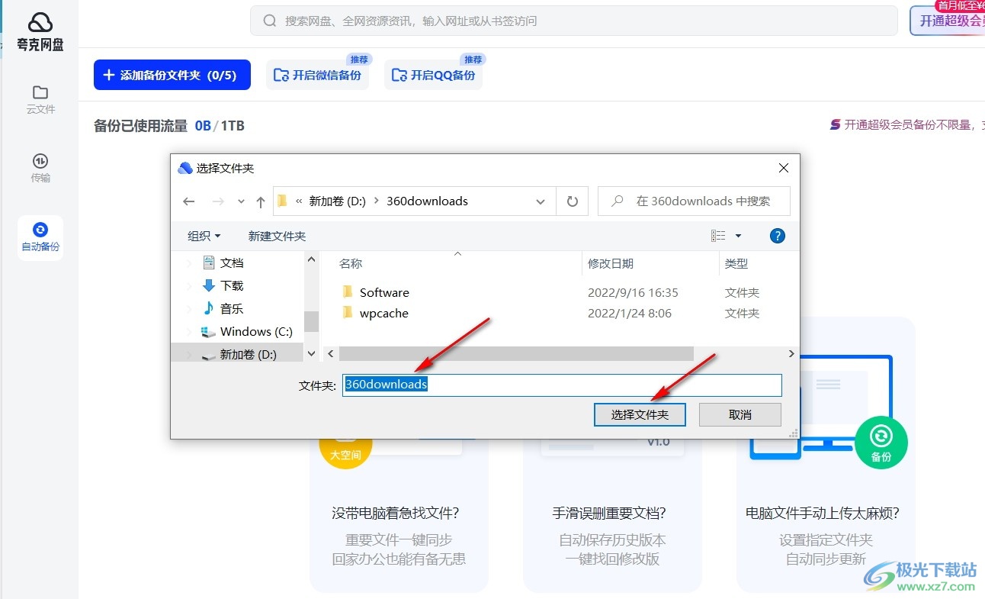This screenshot has height=599, width=985.
Task: Open dialog help icon
Action: pyautogui.click(x=778, y=236)
